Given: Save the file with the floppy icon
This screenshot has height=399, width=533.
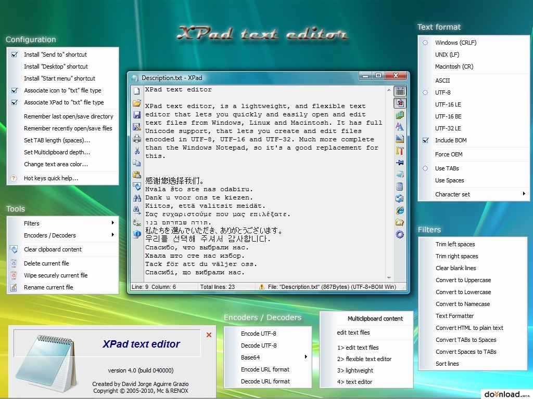Looking at the screenshot, I should 137,115.
